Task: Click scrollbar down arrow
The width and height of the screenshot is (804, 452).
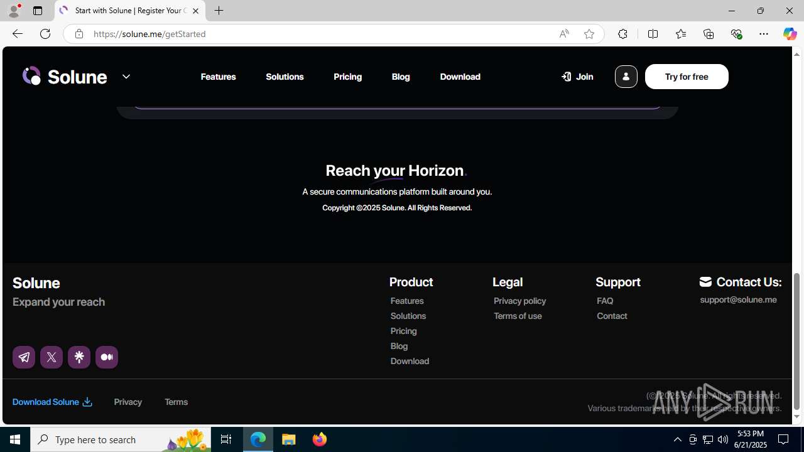Action: (797, 417)
